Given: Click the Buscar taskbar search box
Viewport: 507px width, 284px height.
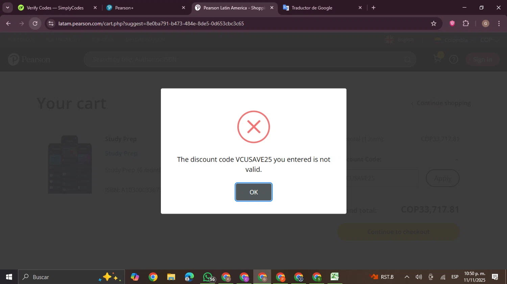Looking at the screenshot, I should click(71, 277).
